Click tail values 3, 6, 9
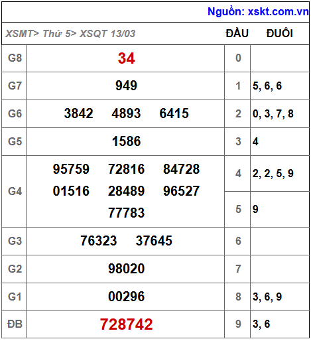The width and height of the screenshot is (311, 341). (x=267, y=297)
